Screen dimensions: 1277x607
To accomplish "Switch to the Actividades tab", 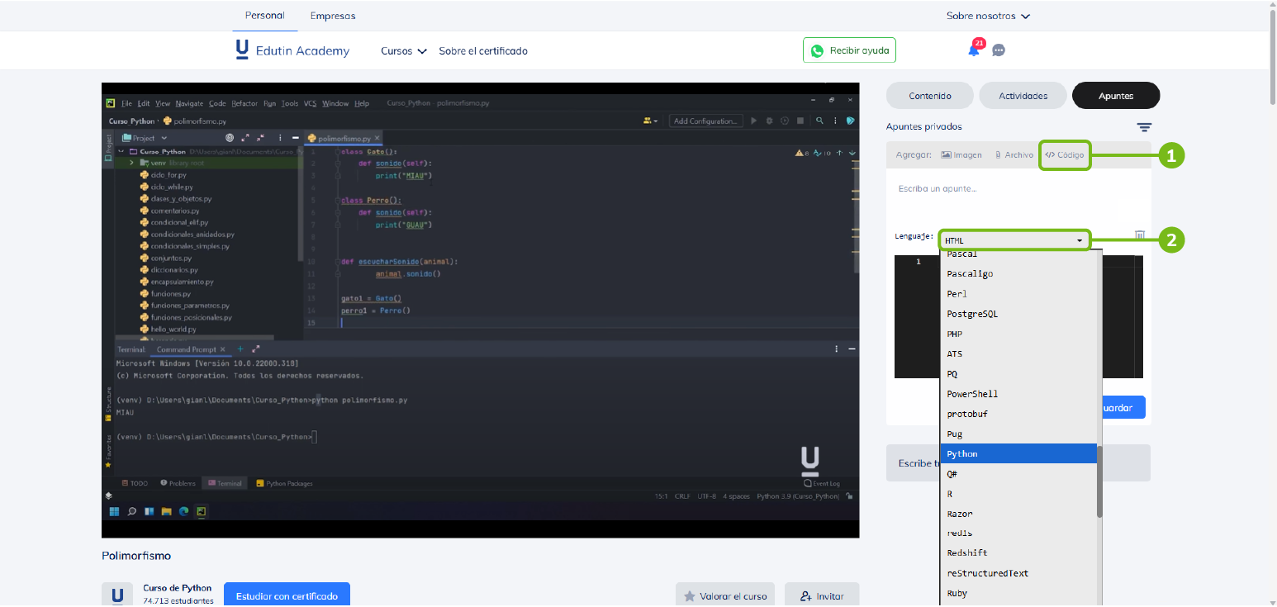I will click(x=1023, y=96).
